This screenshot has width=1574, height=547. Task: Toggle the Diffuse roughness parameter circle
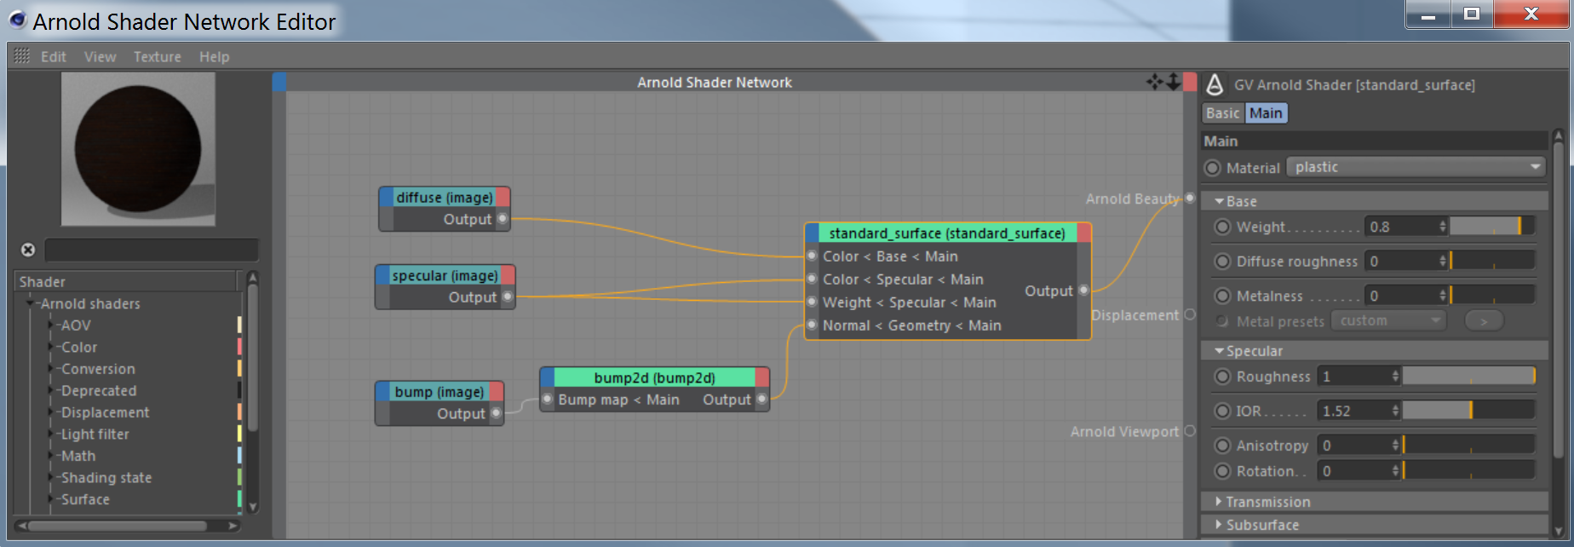1223,261
